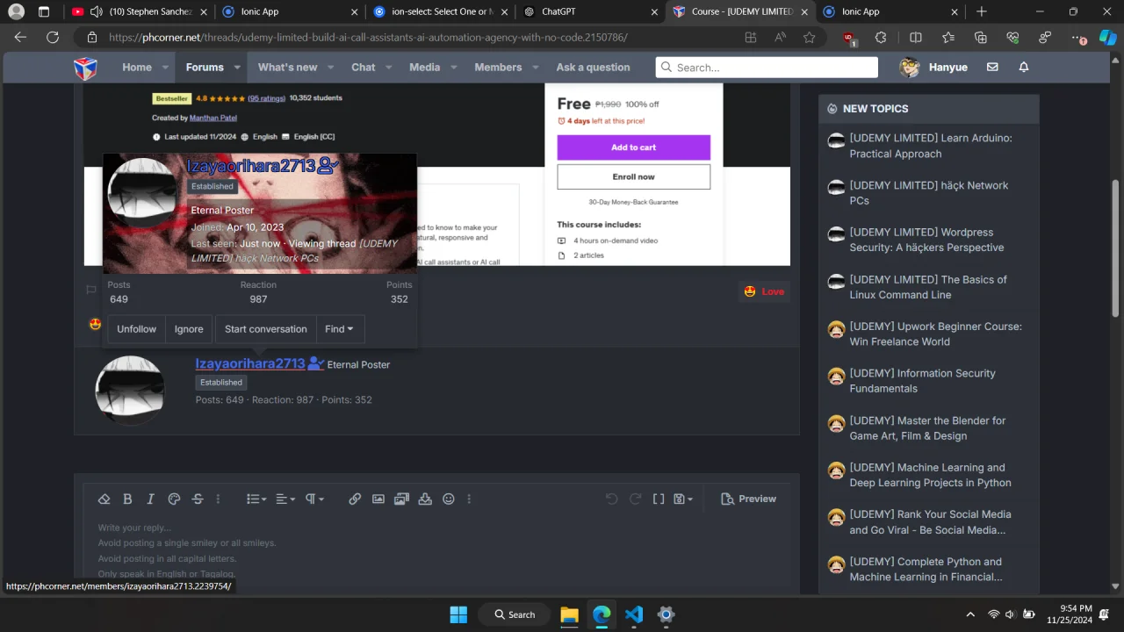Unfollow Izayaorihara2713
The height and width of the screenshot is (632, 1124).
click(x=136, y=329)
